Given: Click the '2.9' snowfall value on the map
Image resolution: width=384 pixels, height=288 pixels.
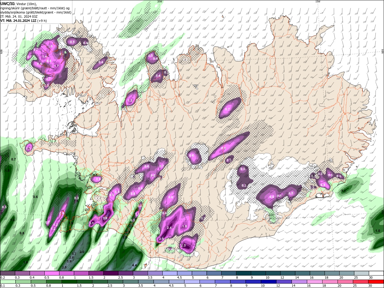Looking at the screenshot, I should click(x=161, y=239).
